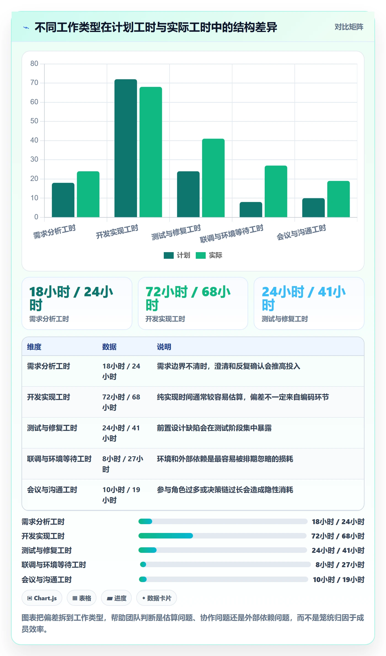386x656 pixels.
Task: Click the lightning icon beside the title
Action: (x=26, y=28)
